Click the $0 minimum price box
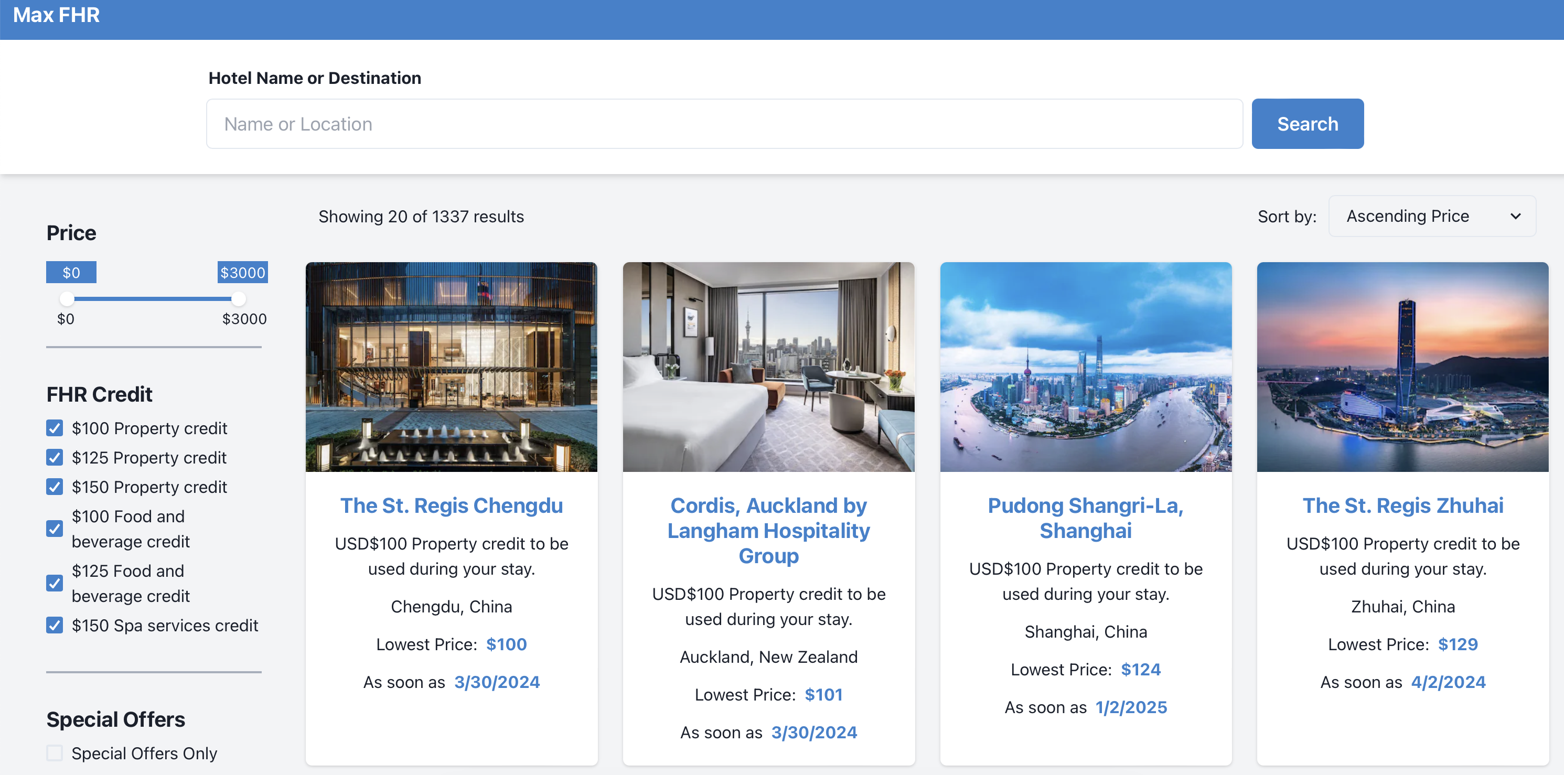 pos(71,273)
